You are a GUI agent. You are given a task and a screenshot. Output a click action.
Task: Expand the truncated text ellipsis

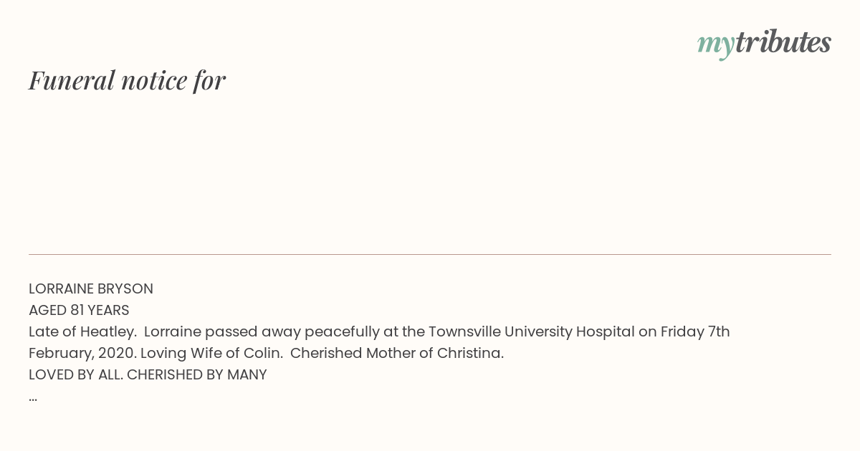(x=33, y=398)
